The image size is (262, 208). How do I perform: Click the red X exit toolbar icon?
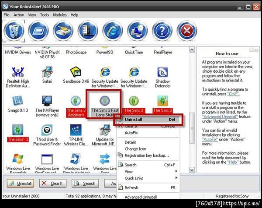pos(187,31)
